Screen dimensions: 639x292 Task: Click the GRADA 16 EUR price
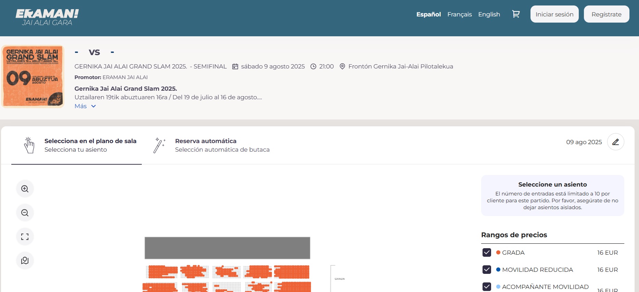tap(607, 253)
